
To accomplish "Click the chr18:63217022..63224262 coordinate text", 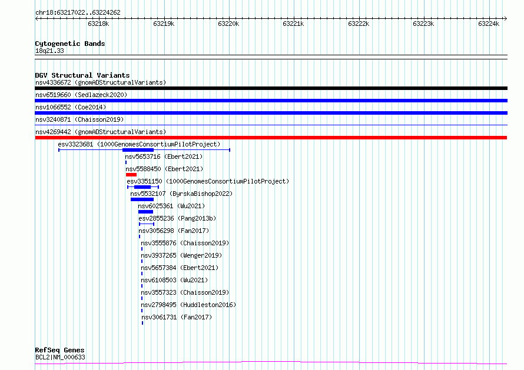I will click(x=78, y=12).
